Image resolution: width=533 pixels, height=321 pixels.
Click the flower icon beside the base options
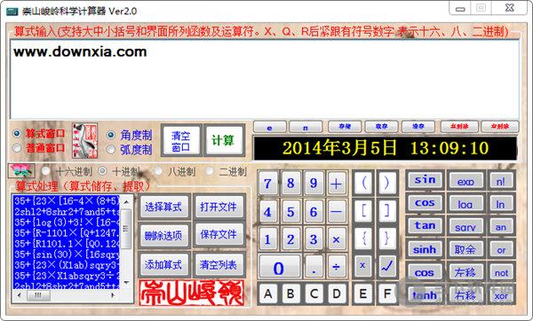click(x=21, y=171)
